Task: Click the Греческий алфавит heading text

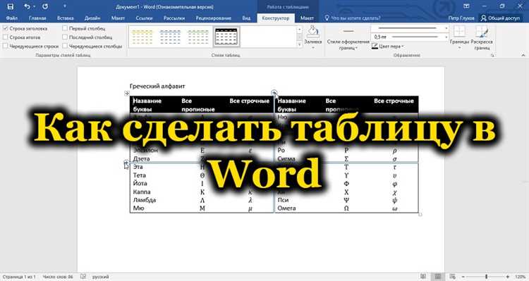Action: [x=157, y=86]
